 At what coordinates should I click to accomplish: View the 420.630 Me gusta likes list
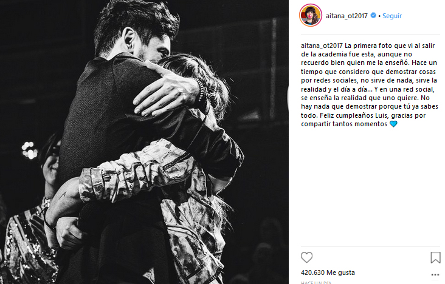point(328,272)
